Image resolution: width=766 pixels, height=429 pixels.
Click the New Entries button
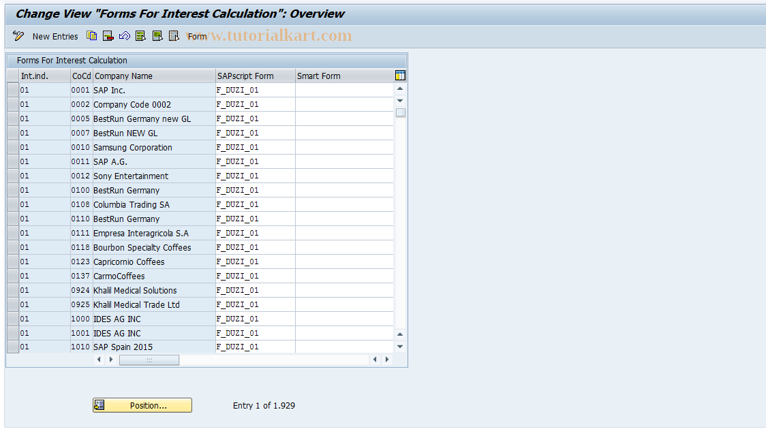(x=55, y=37)
